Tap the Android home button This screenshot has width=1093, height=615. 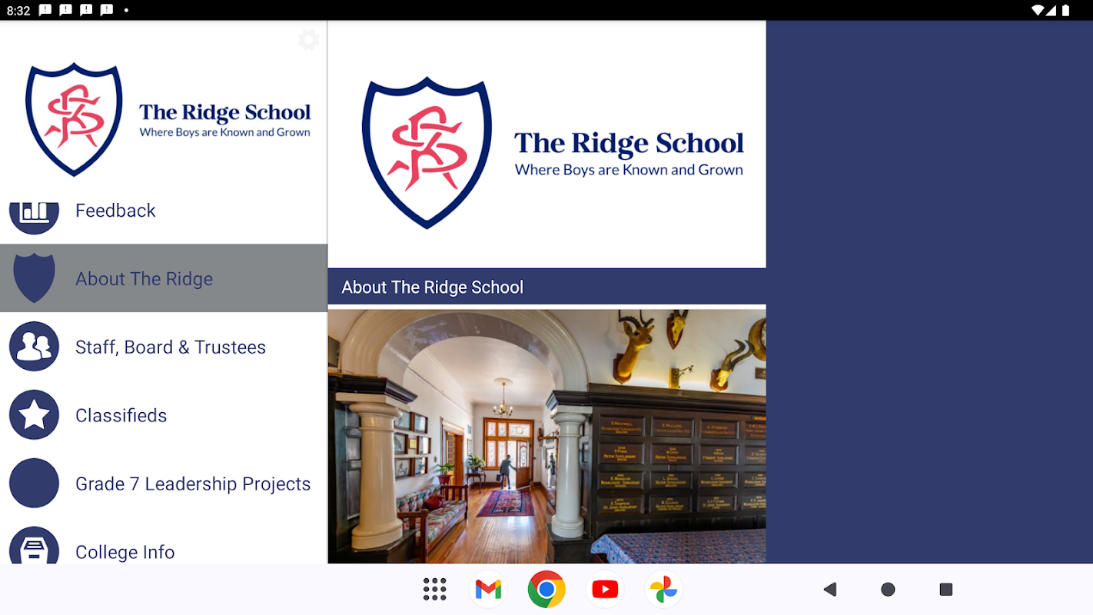click(x=888, y=590)
